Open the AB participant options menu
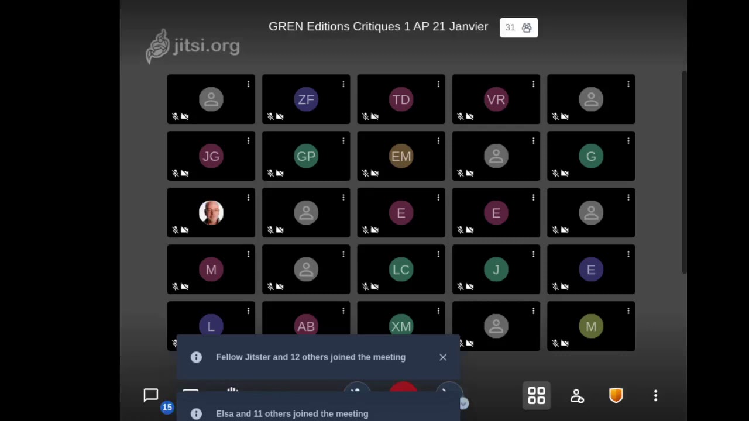This screenshot has width=749, height=421. (343, 311)
